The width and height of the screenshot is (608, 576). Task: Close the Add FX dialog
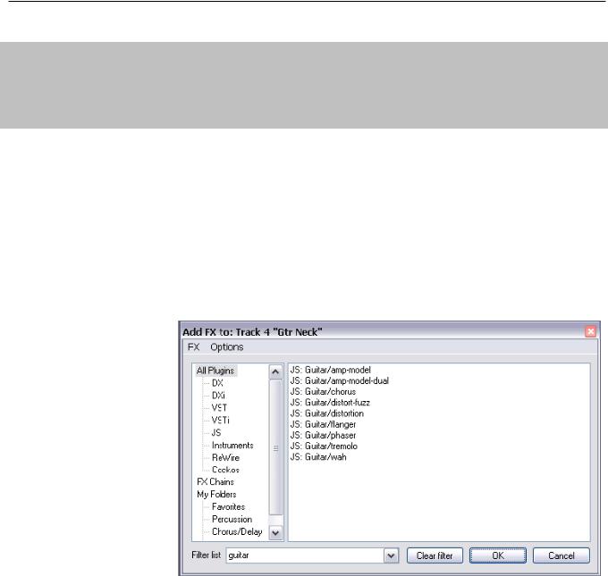pyautogui.click(x=590, y=331)
